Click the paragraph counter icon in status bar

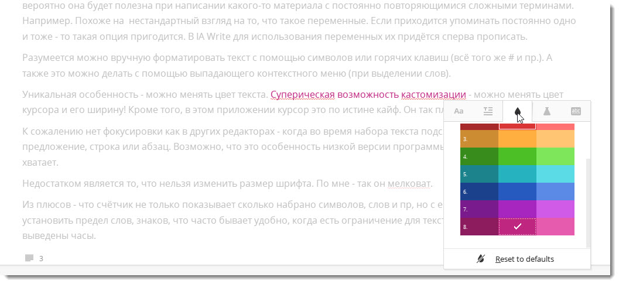tap(29, 258)
